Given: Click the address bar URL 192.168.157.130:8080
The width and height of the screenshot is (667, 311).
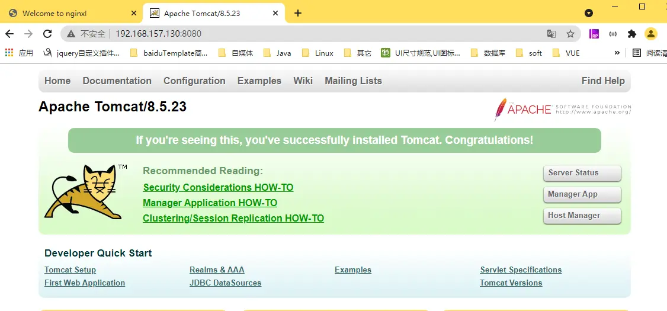Looking at the screenshot, I should pos(158,34).
